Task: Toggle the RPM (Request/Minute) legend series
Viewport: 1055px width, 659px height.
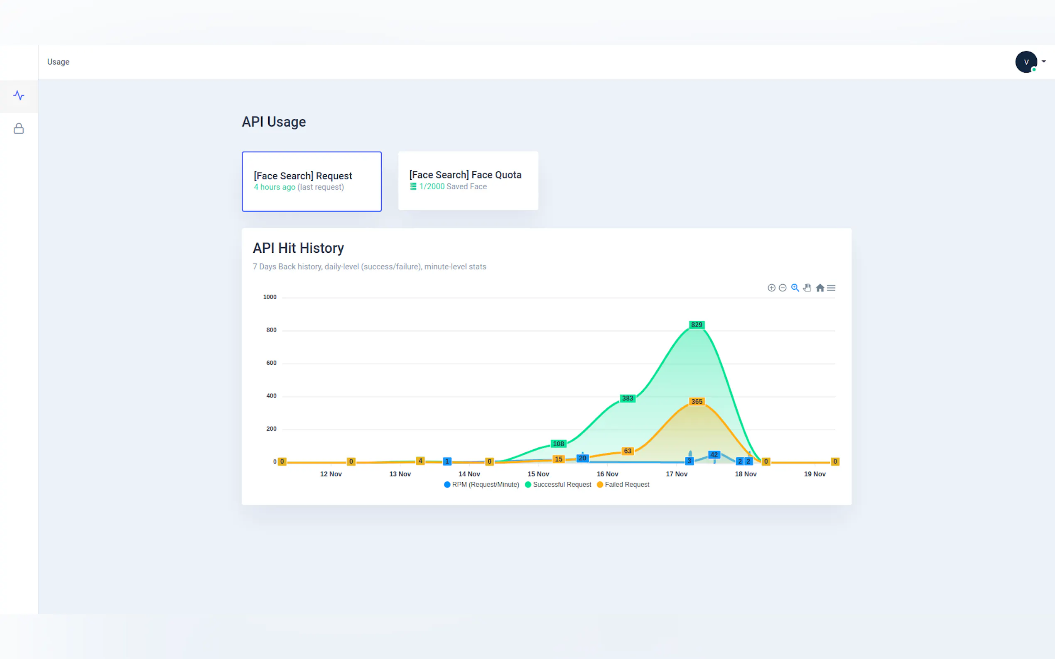Action: (x=481, y=485)
